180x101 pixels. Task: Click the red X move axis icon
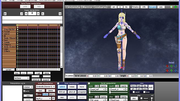point(167,70)
